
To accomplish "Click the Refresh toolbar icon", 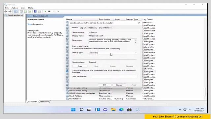I will 26,12.
